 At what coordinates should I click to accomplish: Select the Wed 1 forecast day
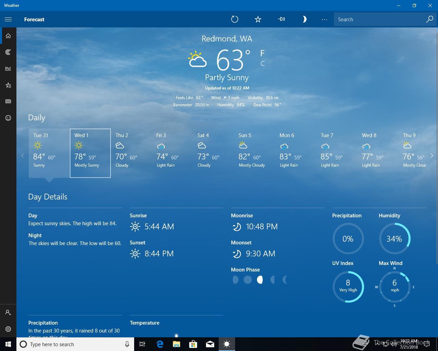[90, 153]
